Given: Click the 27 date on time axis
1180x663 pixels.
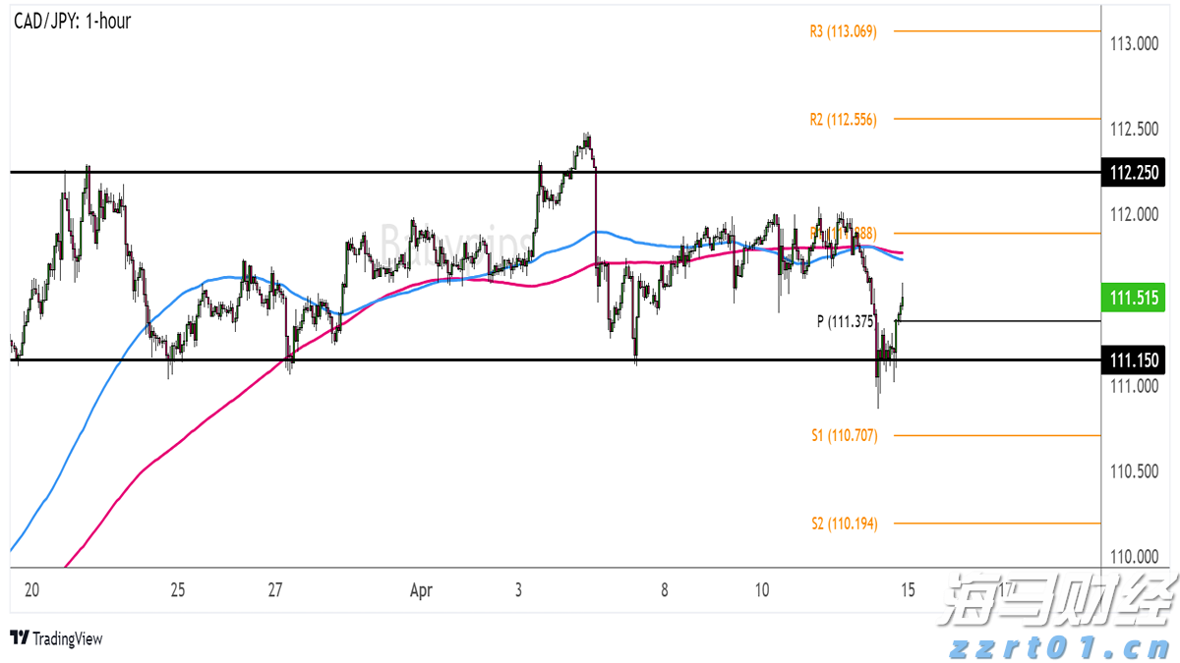Looking at the screenshot, I should click(x=274, y=590).
